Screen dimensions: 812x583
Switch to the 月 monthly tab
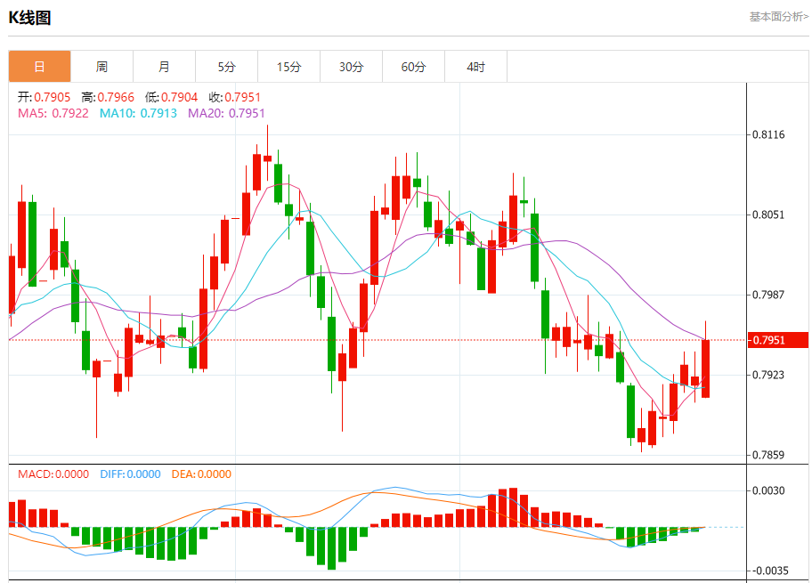[x=164, y=67]
